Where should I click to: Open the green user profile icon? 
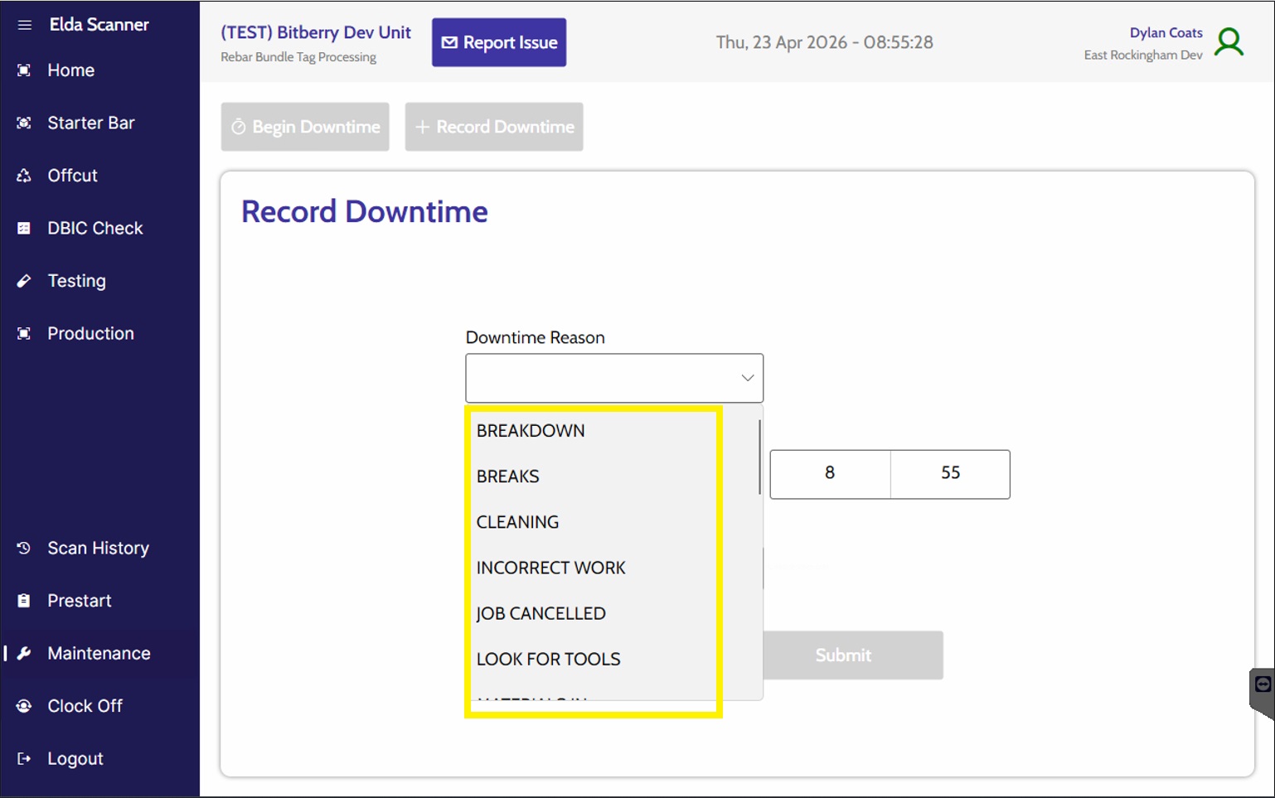click(x=1229, y=41)
